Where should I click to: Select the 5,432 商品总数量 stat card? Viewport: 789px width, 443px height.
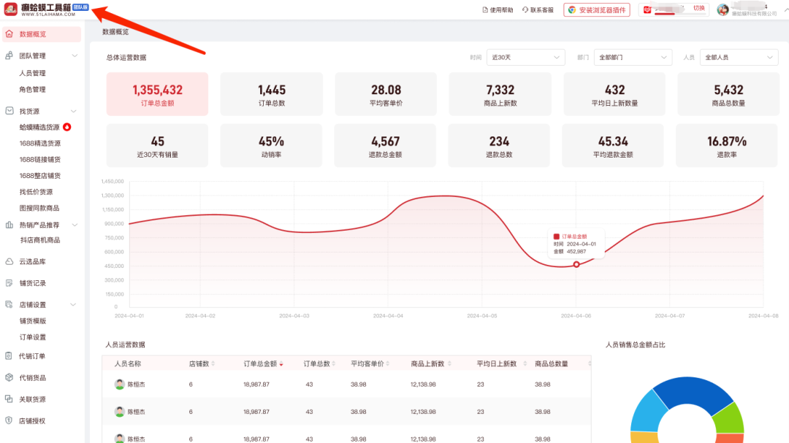coord(728,94)
